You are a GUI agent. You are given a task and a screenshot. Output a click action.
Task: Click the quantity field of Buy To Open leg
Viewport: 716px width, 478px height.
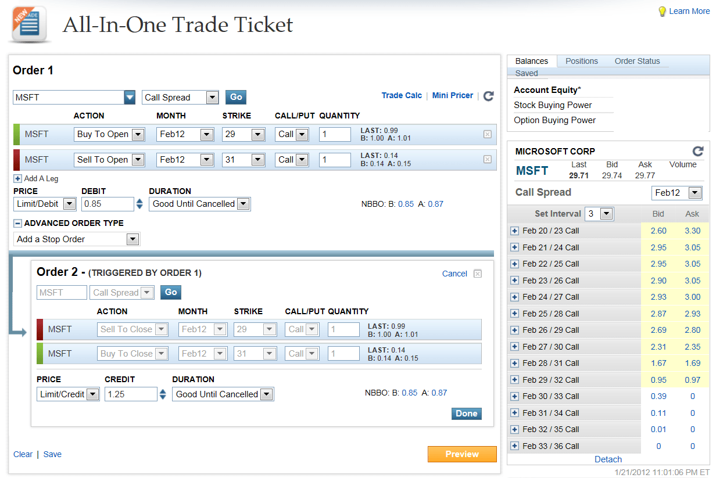tap(335, 134)
